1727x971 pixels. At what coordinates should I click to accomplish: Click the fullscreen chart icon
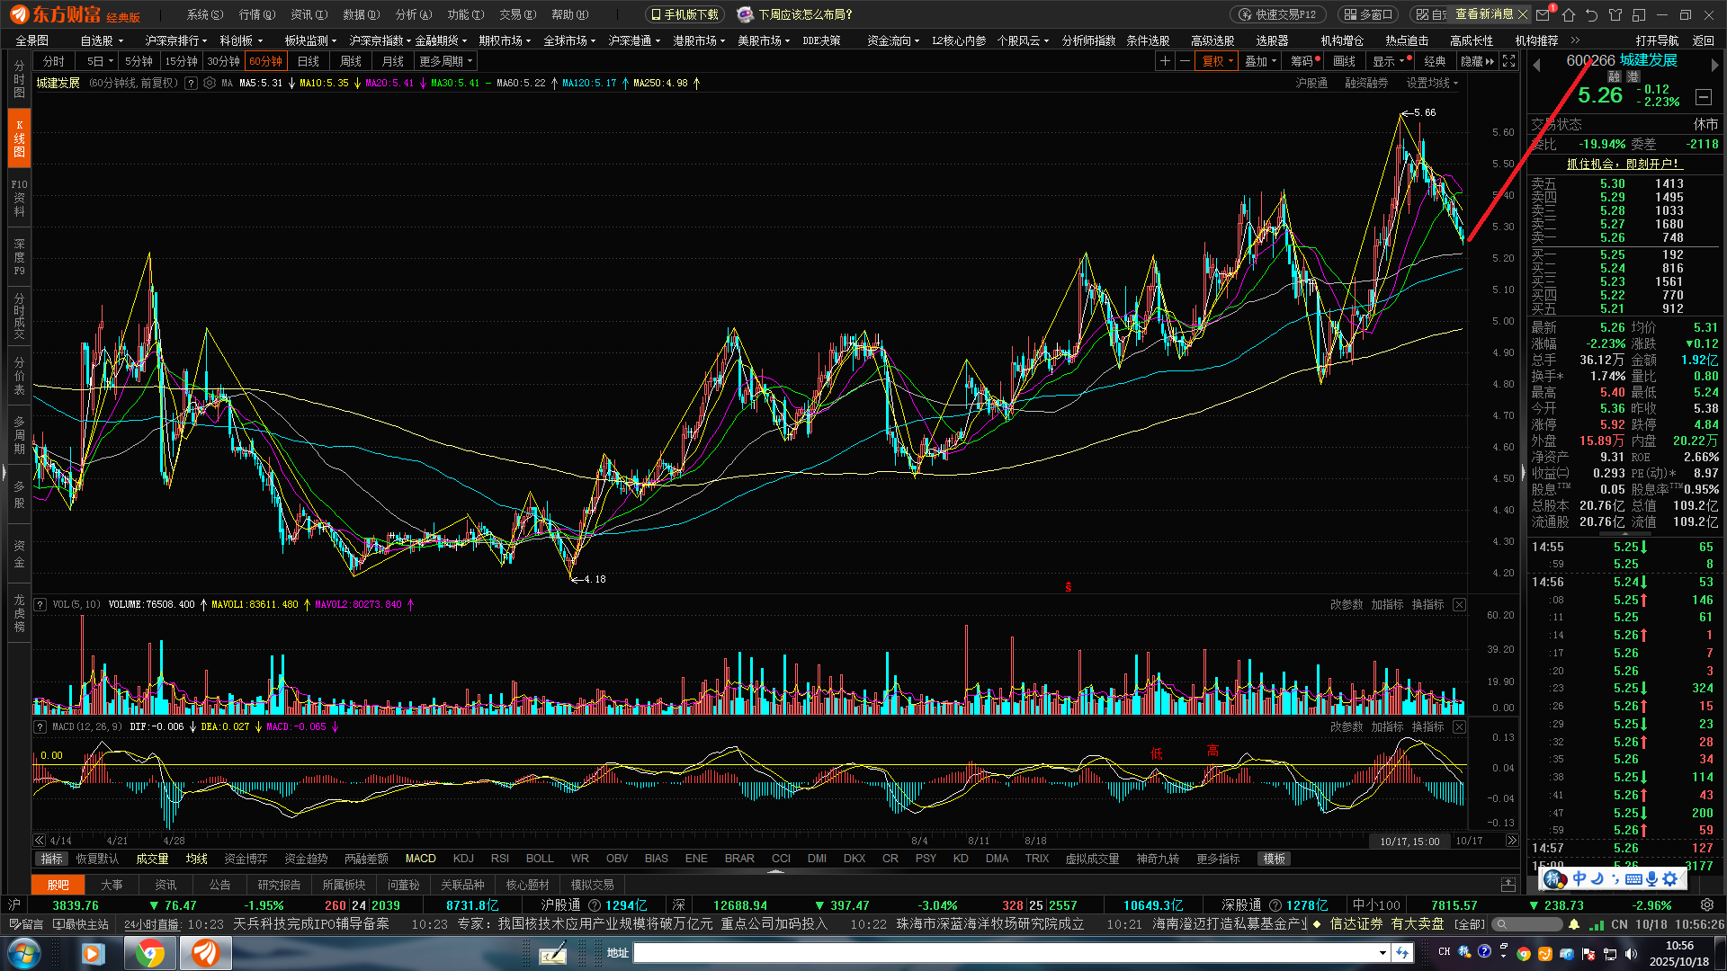point(1509,61)
